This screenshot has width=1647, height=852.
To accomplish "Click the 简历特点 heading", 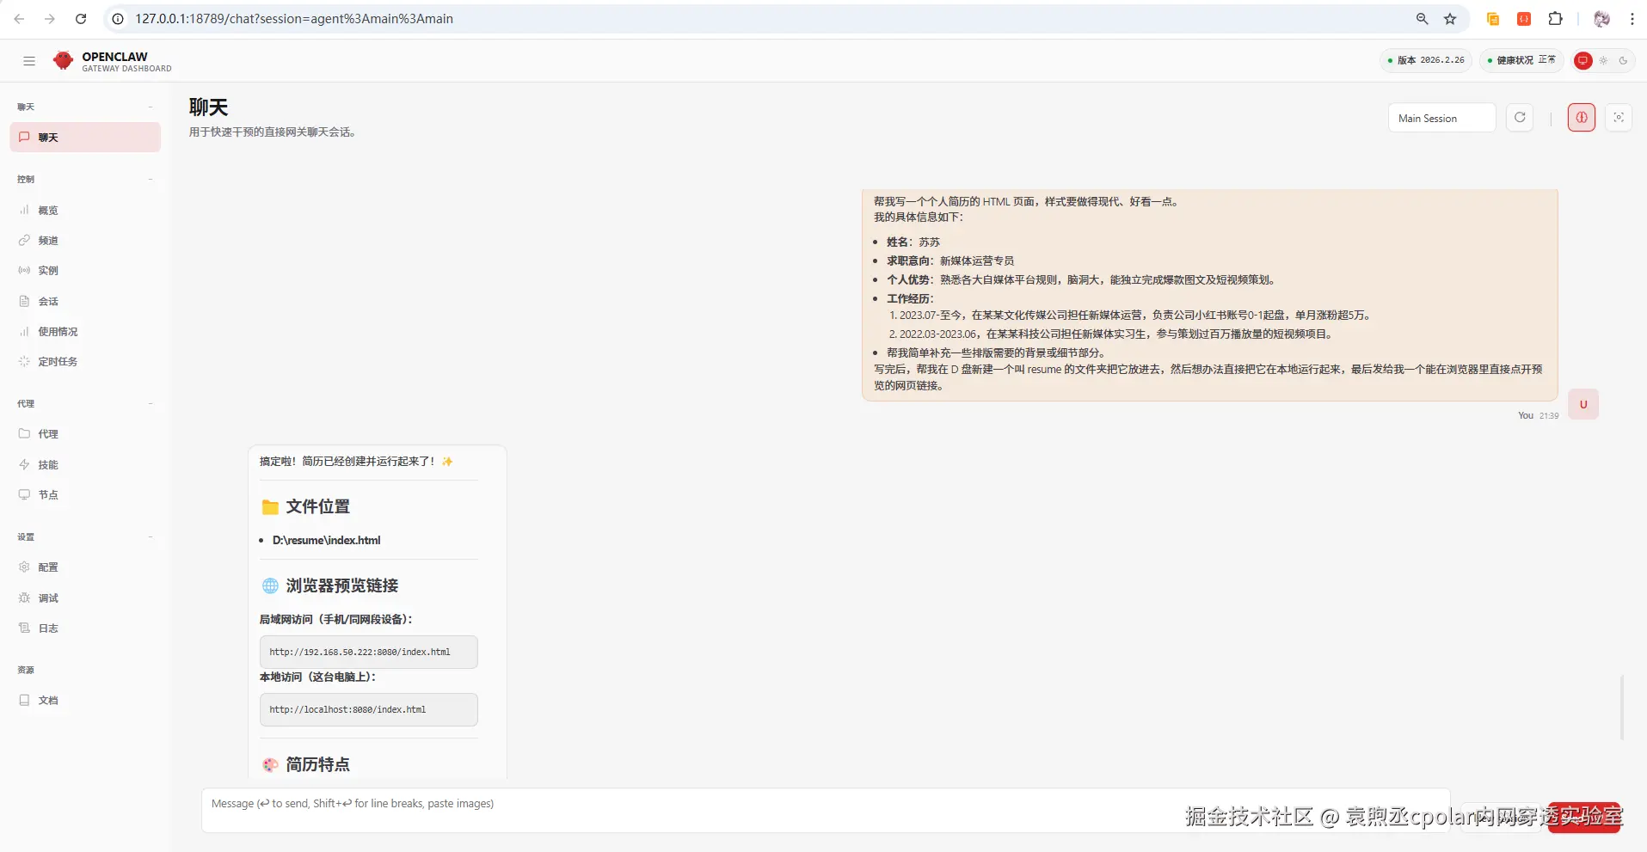I will tap(317, 764).
